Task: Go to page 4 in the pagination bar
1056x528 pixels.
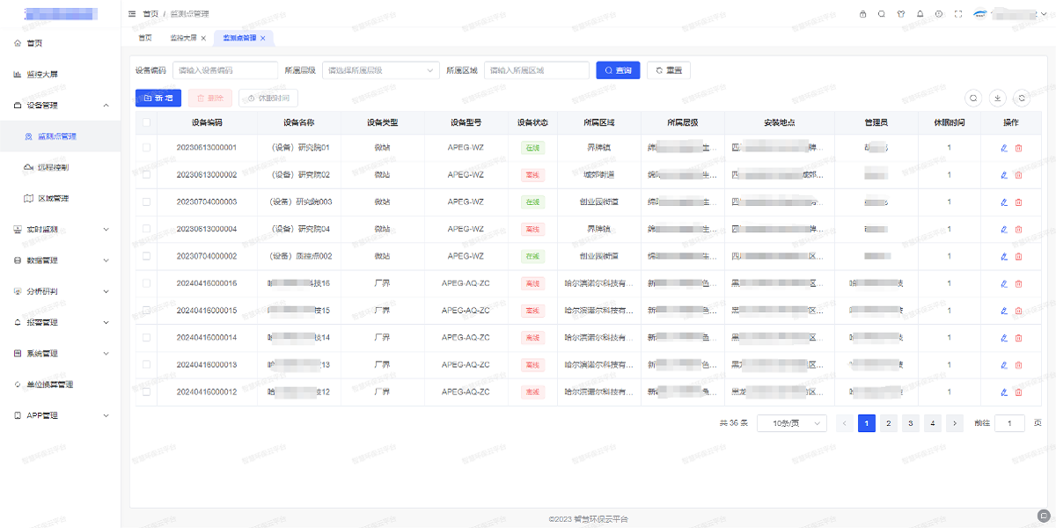Action: 933,423
